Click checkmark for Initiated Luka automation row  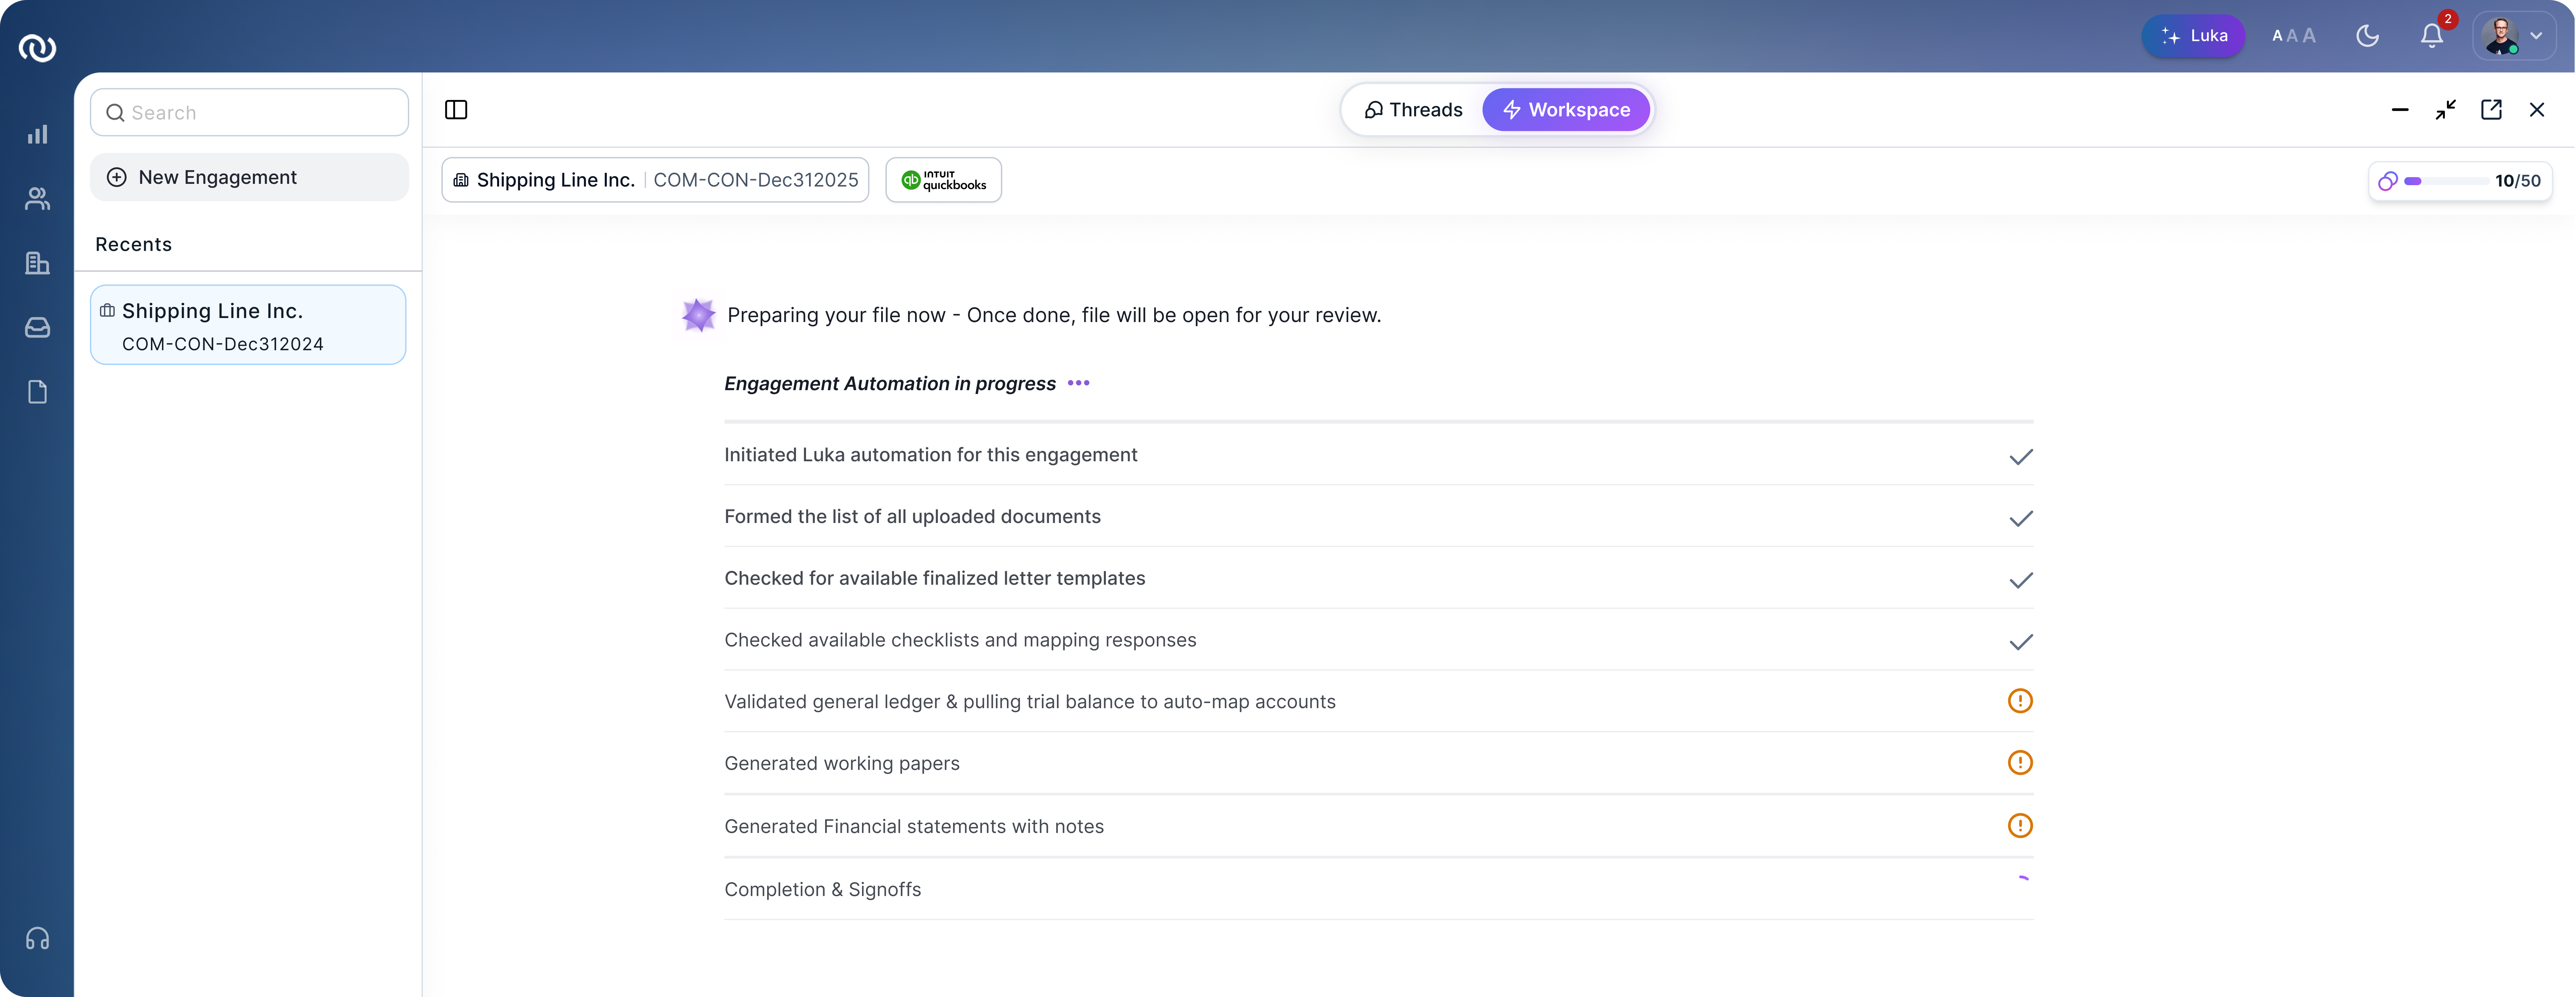tap(2021, 457)
